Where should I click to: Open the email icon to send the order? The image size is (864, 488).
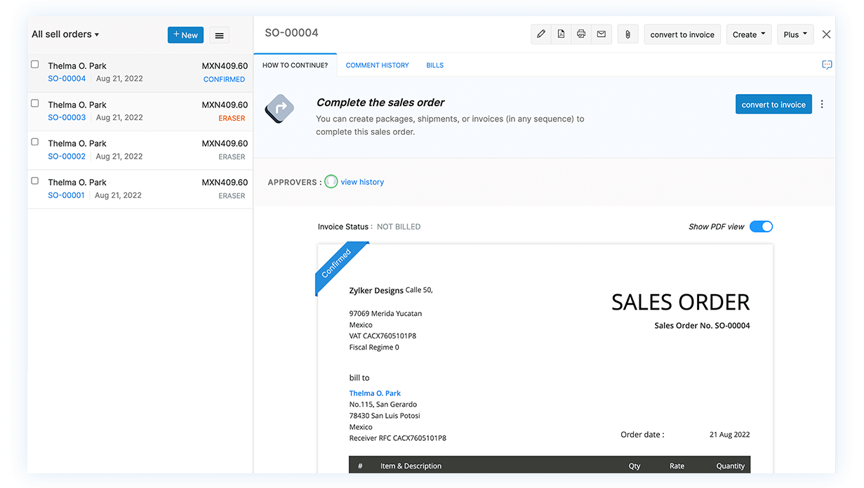(x=602, y=34)
